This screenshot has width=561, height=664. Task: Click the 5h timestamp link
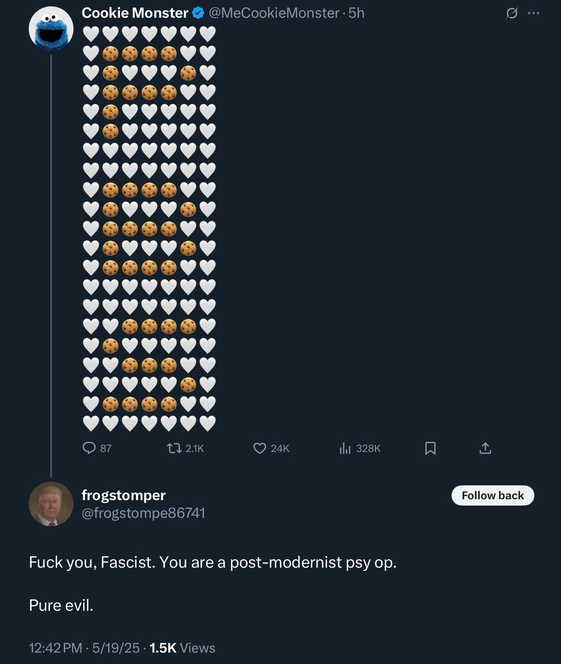point(357,13)
